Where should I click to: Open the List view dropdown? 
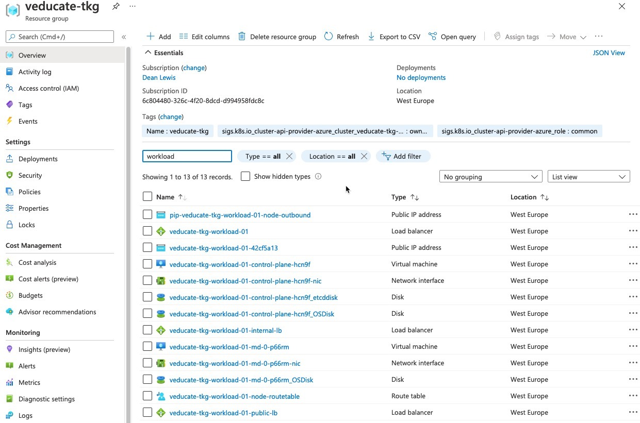(x=588, y=177)
